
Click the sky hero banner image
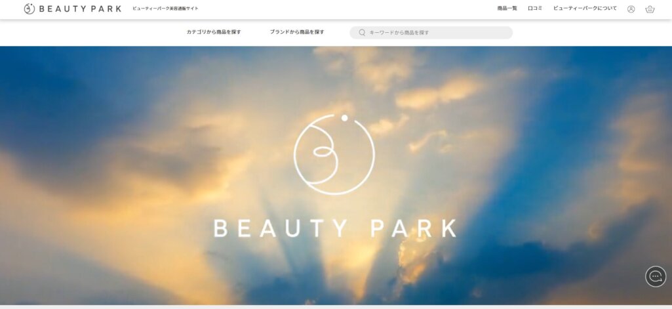tap(336, 176)
